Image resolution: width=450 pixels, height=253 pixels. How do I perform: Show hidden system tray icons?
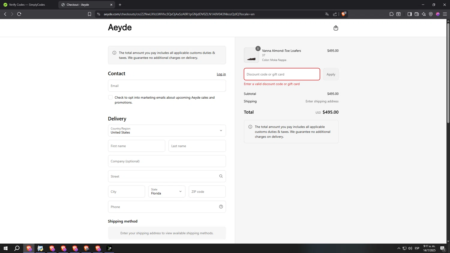399,248
